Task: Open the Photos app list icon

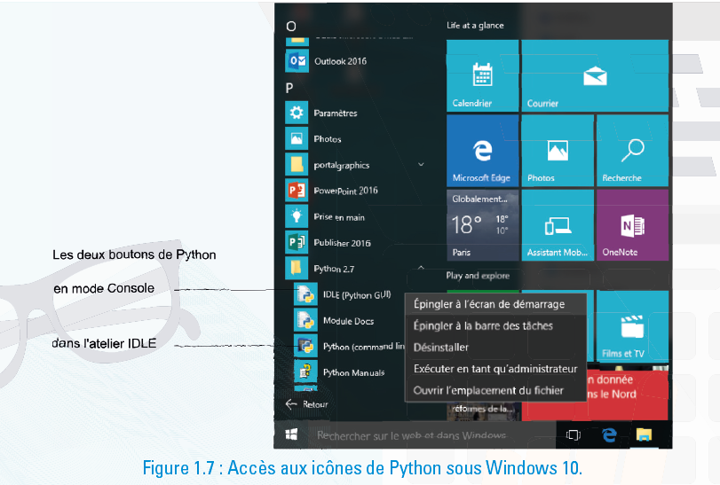Action: point(297,138)
